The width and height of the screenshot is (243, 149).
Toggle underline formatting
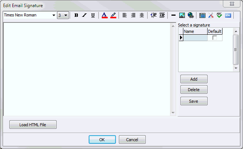[93, 15]
